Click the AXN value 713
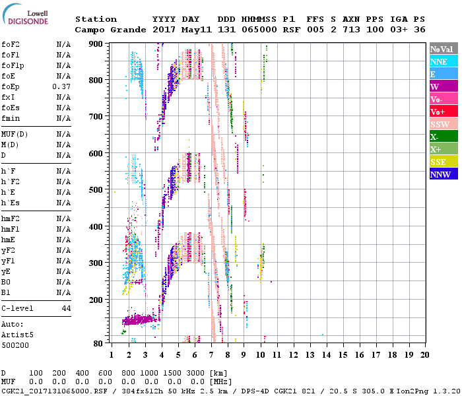462x396 pixels. pyautogui.click(x=351, y=30)
